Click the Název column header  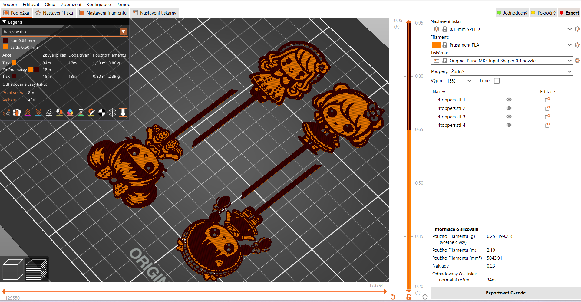point(467,91)
